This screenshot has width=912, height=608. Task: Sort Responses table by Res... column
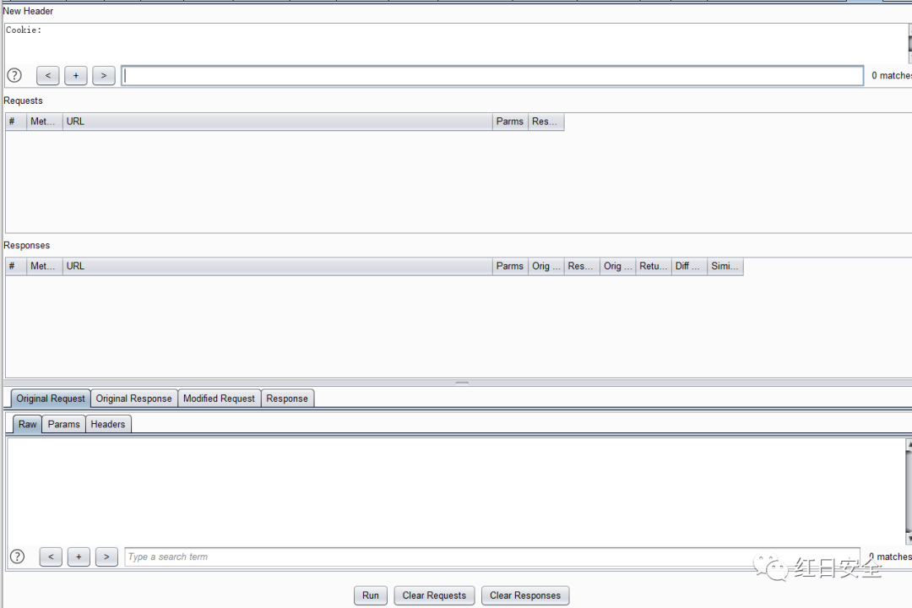pyautogui.click(x=582, y=267)
